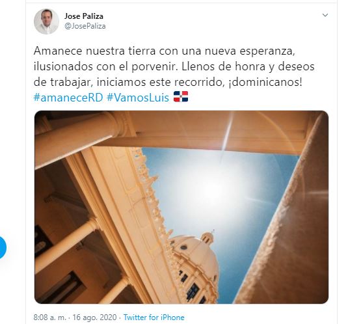
Task: Click the word '¡dominicanos!' in the tweet
Action: pyautogui.click(x=265, y=82)
